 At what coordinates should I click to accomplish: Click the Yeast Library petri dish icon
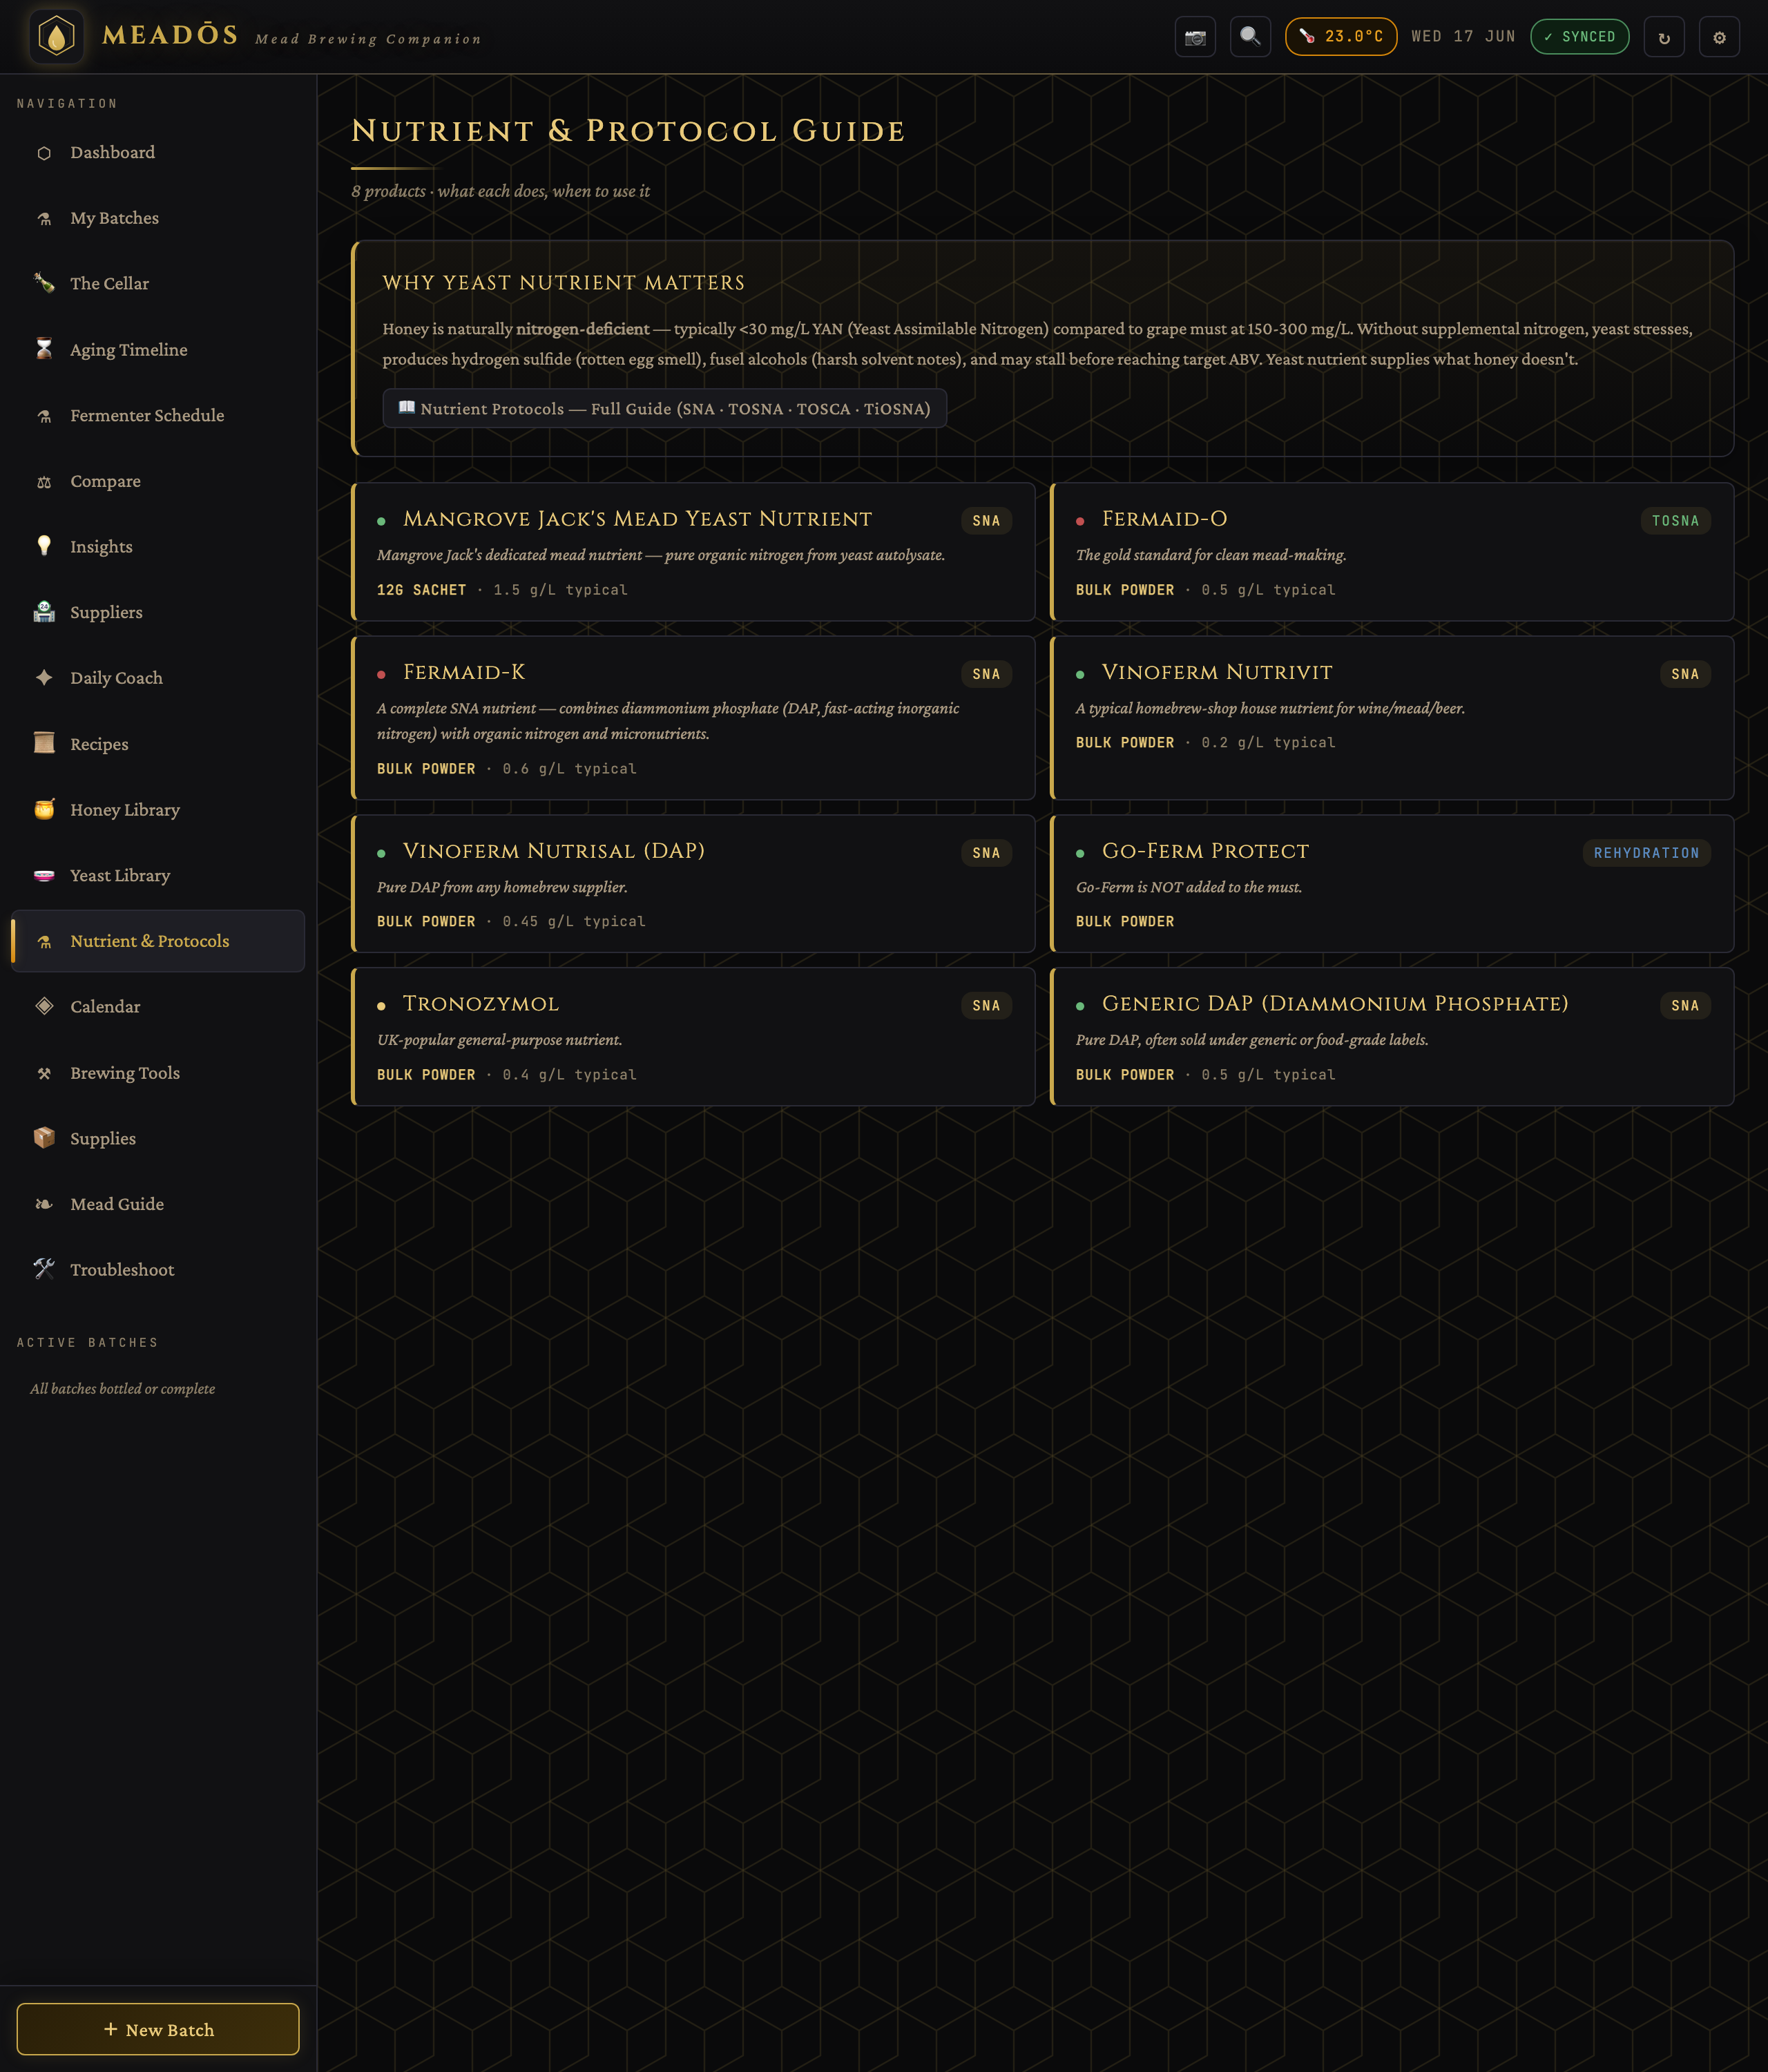pyautogui.click(x=44, y=876)
